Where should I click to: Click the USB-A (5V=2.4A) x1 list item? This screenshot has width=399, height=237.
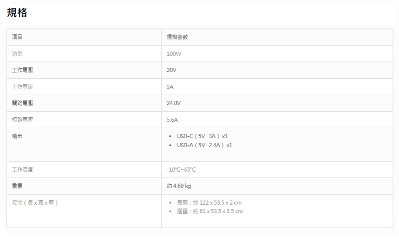coord(204,145)
